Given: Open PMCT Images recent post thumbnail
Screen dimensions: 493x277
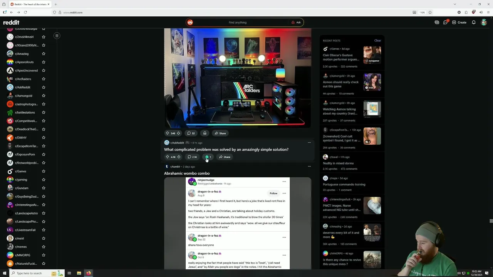Looking at the screenshot, I should pos(372,206).
